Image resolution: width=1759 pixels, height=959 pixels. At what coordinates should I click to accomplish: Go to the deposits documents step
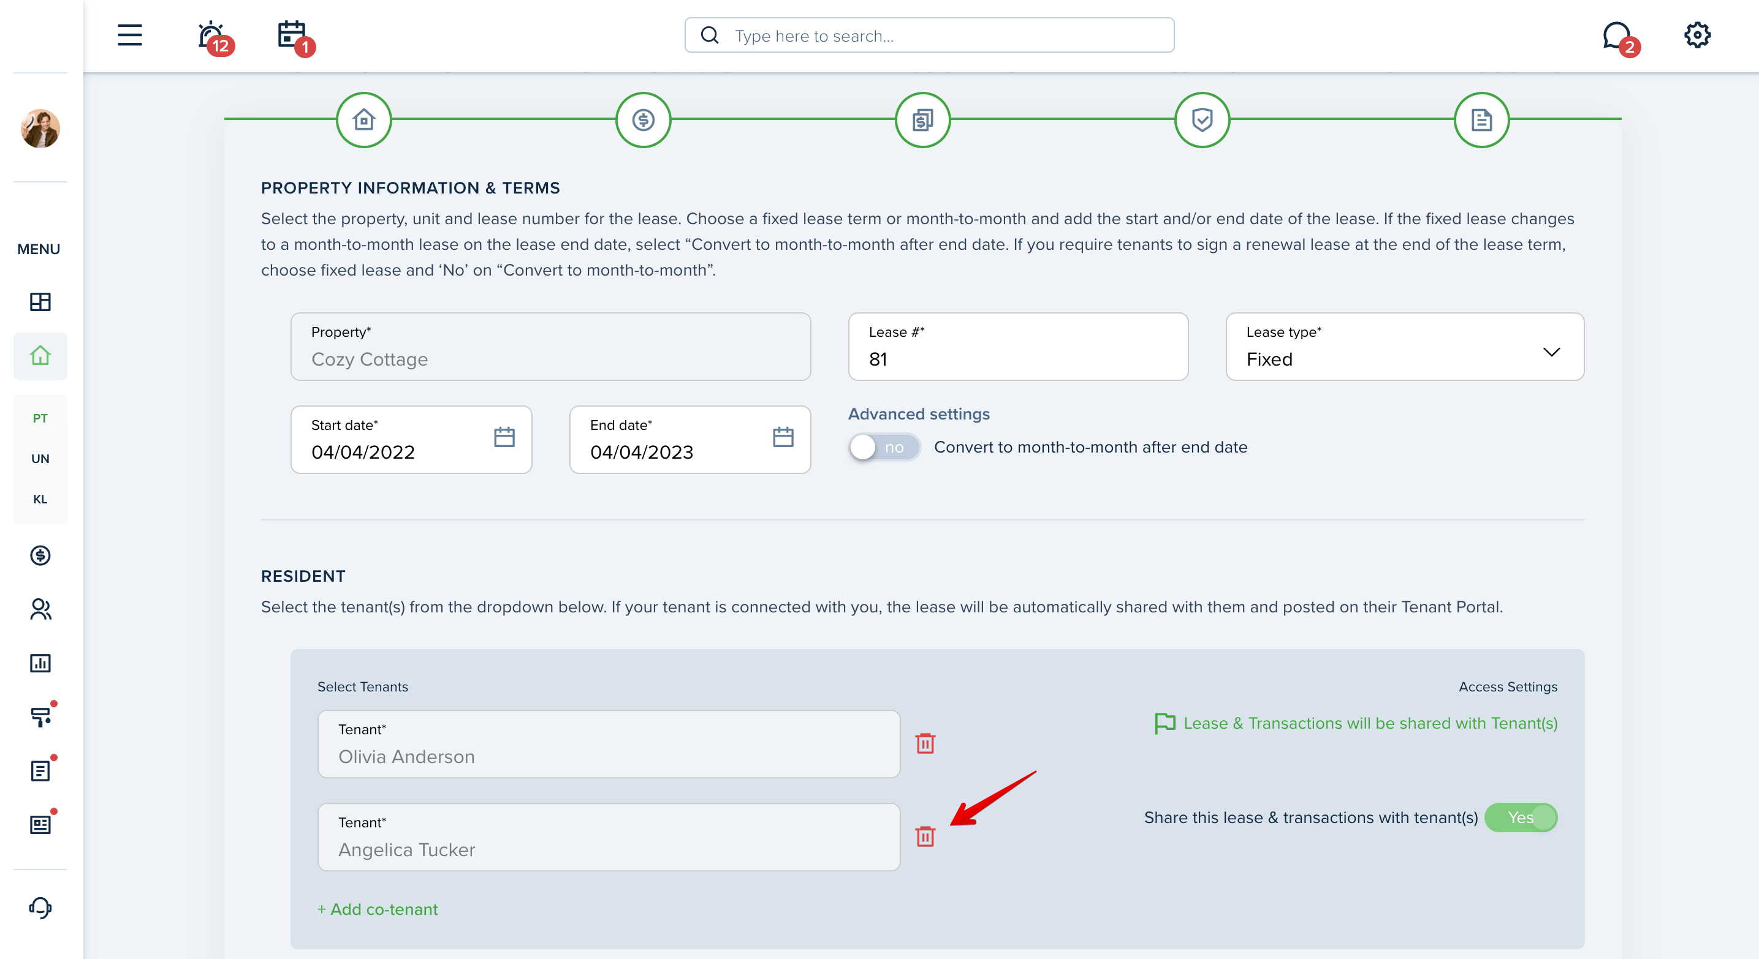coord(922,120)
